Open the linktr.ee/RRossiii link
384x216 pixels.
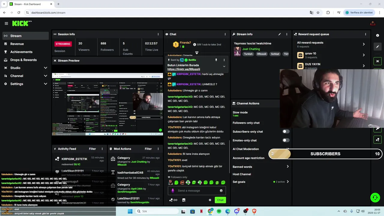pos(184,69)
